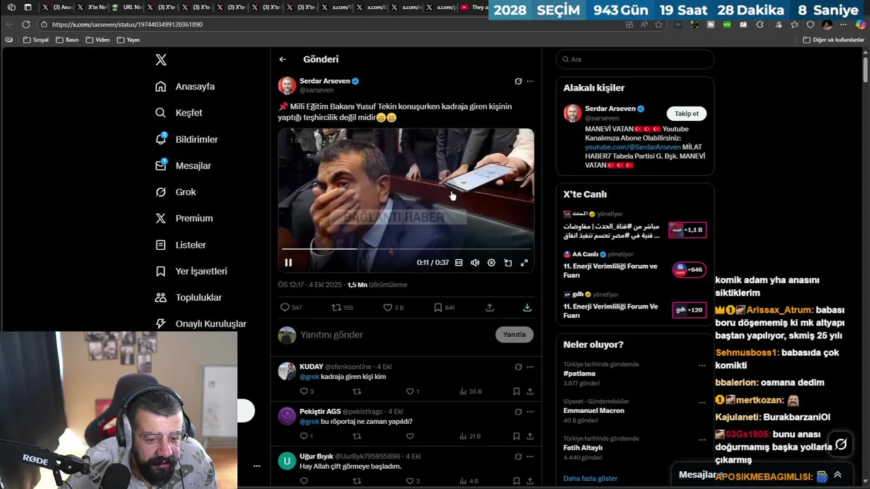Click the X logo in the sidebar
Screen dimensions: 870x489
coord(161,60)
